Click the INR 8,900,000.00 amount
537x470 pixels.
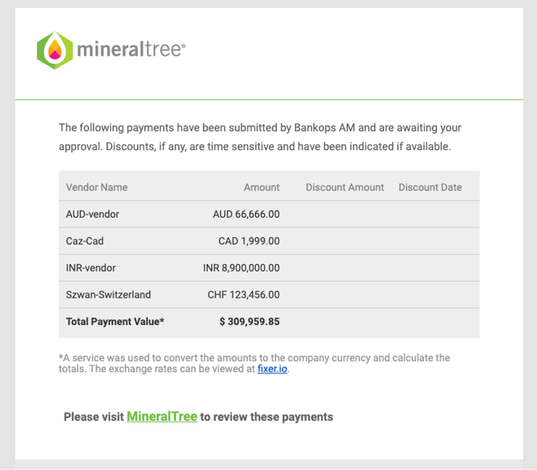(242, 268)
